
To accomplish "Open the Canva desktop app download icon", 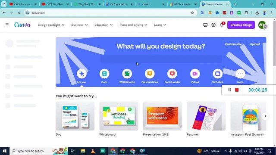I will tap(205, 25).
